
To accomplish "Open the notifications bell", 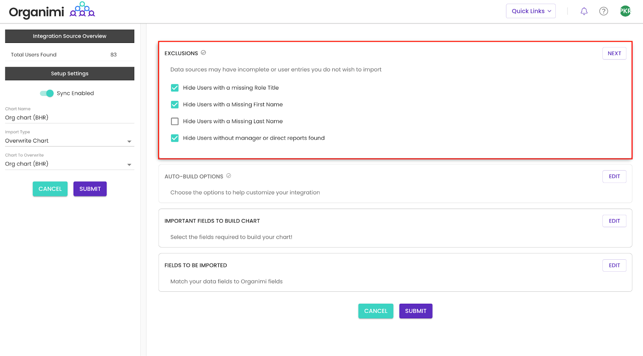I will [x=584, y=11].
